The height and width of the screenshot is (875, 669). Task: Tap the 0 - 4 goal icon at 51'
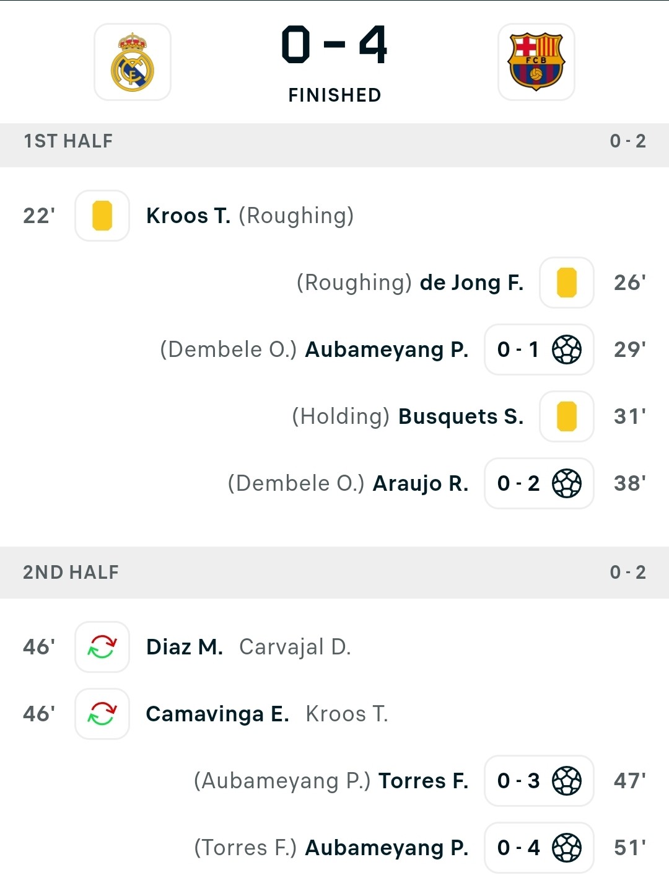(539, 848)
